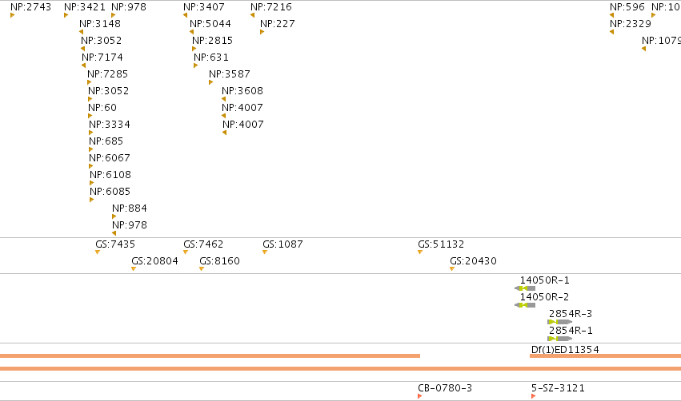Select the red marker under 5-SZ-3121
681x401 pixels.
click(x=534, y=396)
